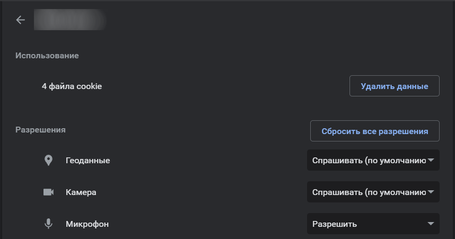This screenshot has width=455, height=239.
Task: Open the Камера permission dropdown
Action: pos(373,192)
